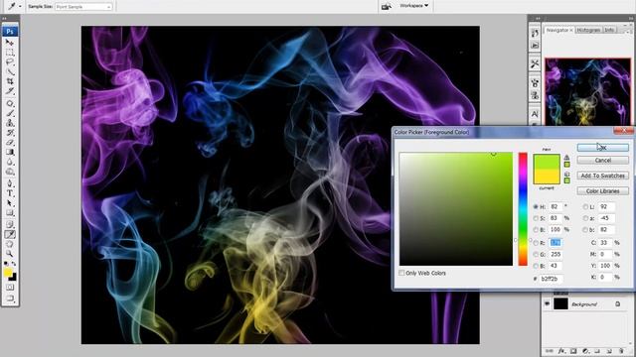Select the R (red) radio button

point(536,243)
